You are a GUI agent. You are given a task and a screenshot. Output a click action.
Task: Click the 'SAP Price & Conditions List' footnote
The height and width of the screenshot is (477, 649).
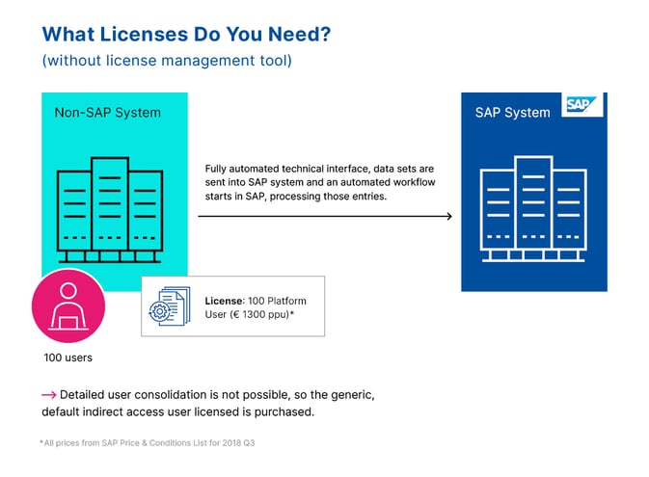click(148, 443)
